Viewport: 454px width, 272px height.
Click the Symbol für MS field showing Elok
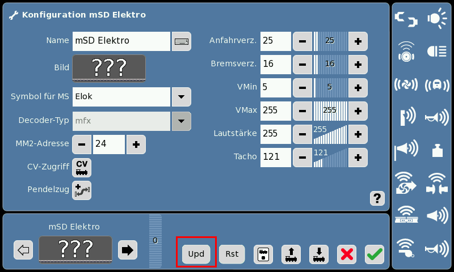[121, 97]
